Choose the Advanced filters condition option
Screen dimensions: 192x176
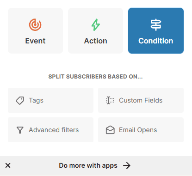[x=50, y=130]
